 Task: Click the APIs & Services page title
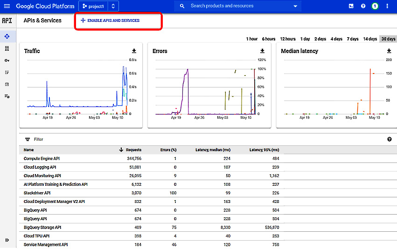pos(42,20)
